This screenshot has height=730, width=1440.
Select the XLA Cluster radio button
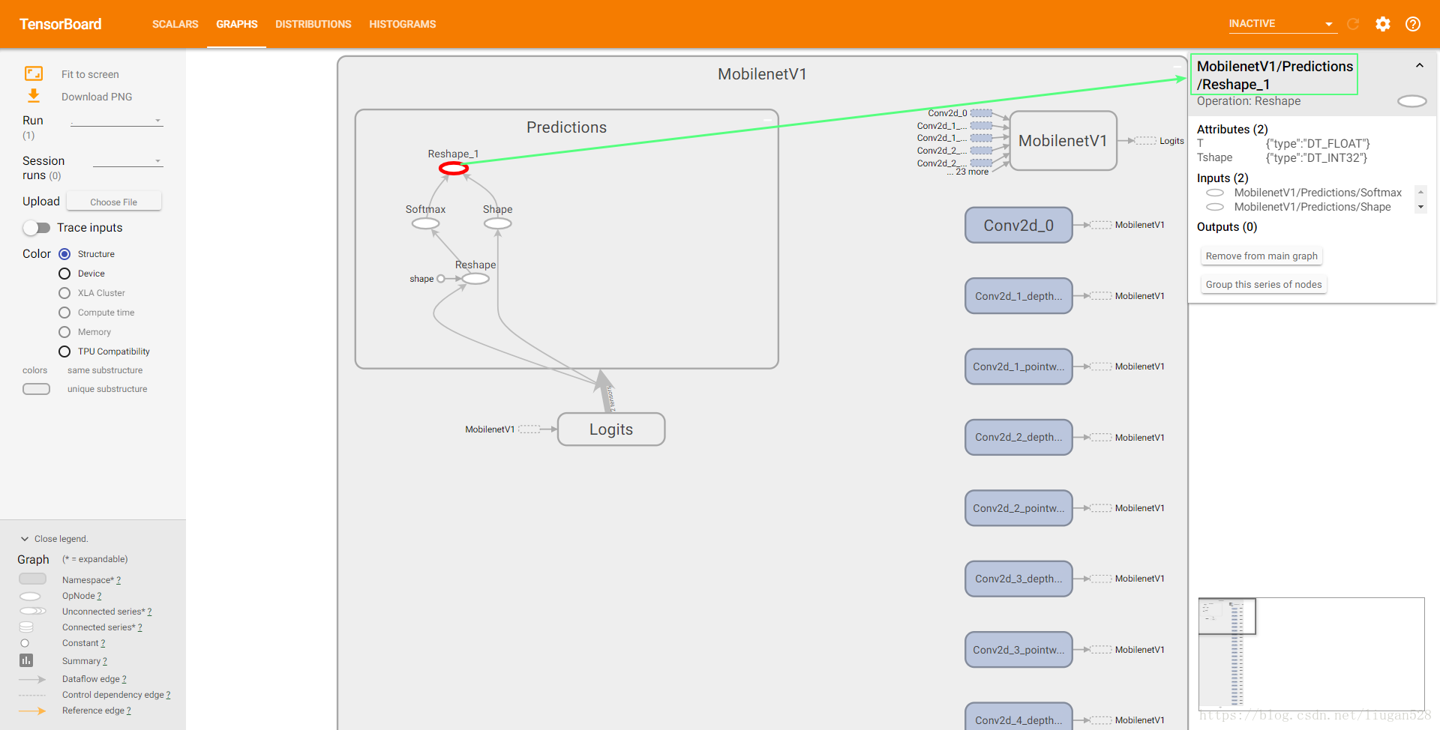coord(64,293)
